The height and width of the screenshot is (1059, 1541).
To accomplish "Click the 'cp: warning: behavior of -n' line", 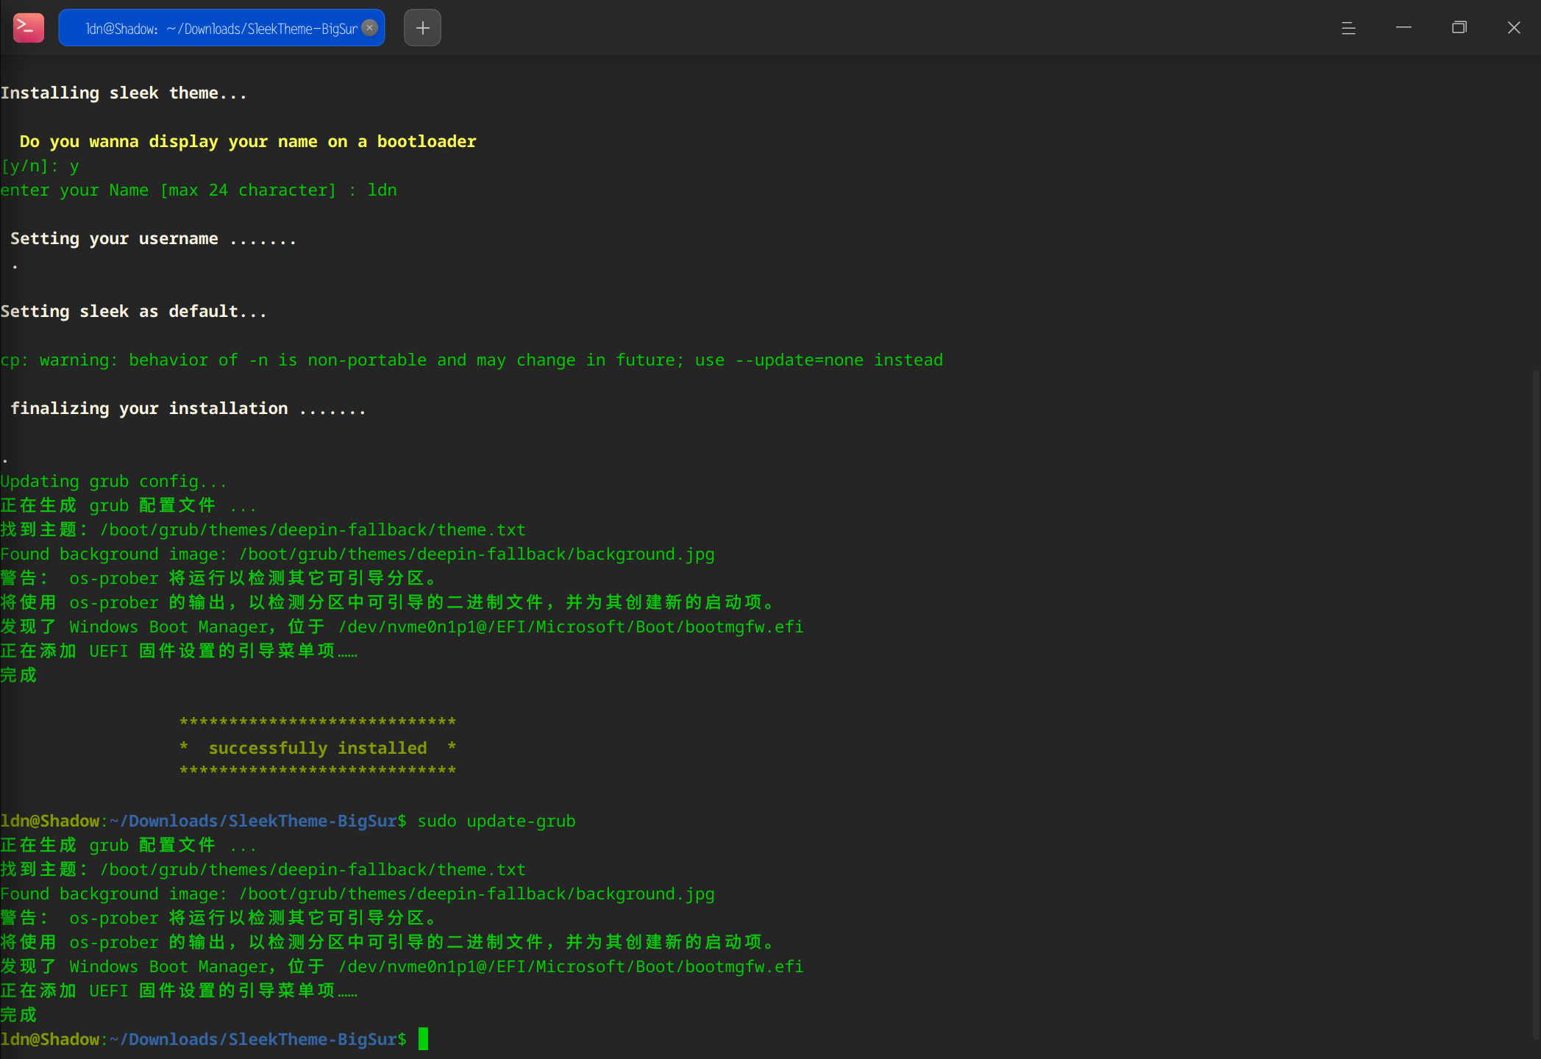I will point(471,360).
